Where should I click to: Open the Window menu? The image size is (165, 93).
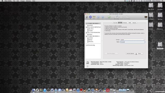pyautogui.click(x=28, y=1)
